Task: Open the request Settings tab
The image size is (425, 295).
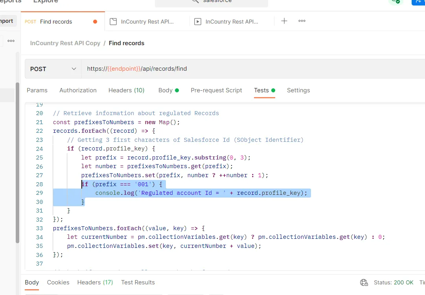Action: 298,90
